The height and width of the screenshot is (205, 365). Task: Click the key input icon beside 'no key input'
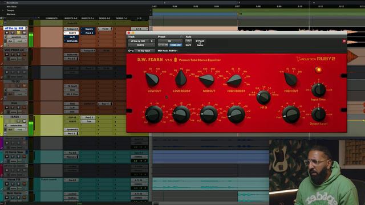point(131,51)
